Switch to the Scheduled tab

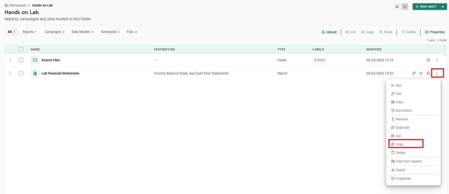pos(110,32)
